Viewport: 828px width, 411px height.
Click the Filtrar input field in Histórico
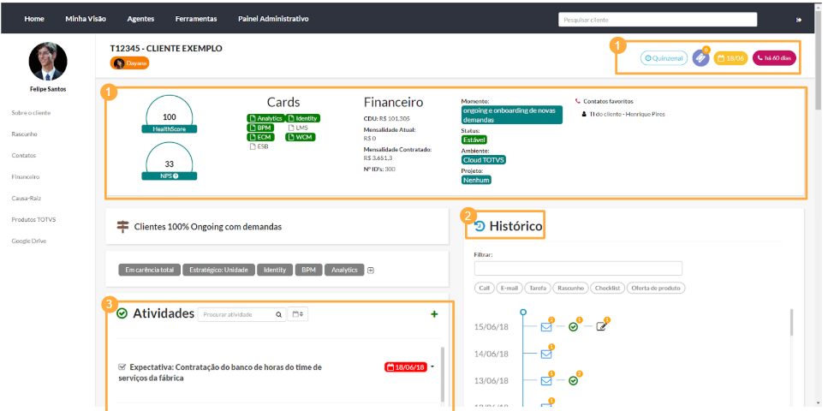pos(578,268)
